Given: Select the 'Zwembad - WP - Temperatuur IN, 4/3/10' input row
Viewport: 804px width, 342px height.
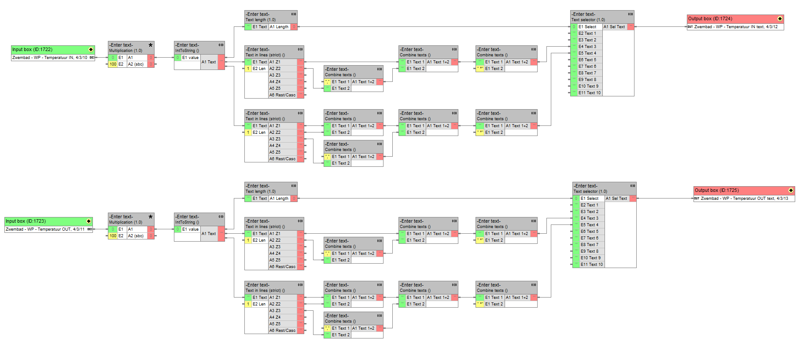Looking at the screenshot, I should [x=50, y=58].
